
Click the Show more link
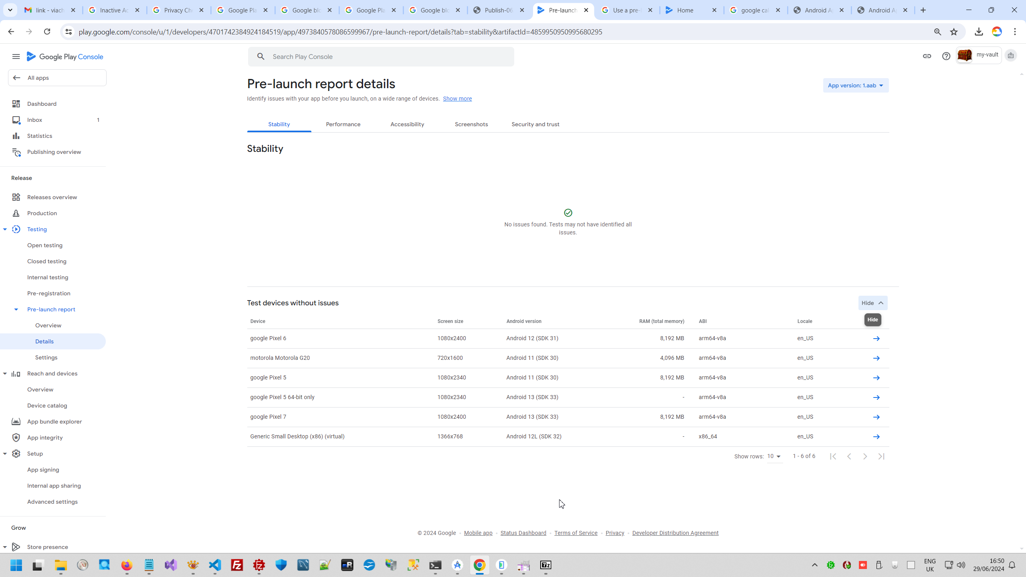tap(457, 99)
